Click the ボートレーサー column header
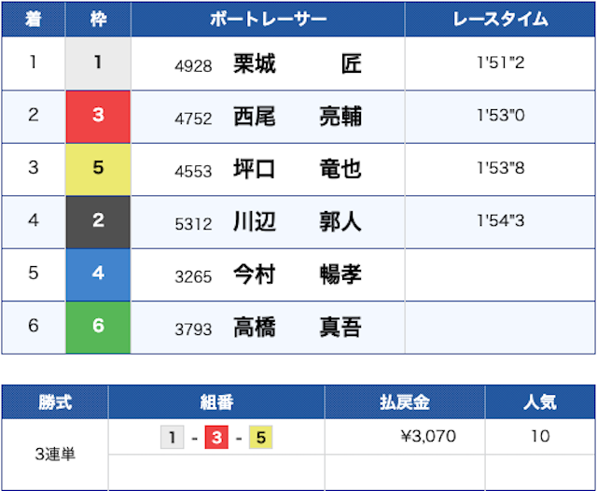 (268, 19)
